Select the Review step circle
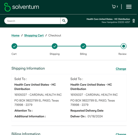Viewport: 138px width, 135px height. (124, 46)
